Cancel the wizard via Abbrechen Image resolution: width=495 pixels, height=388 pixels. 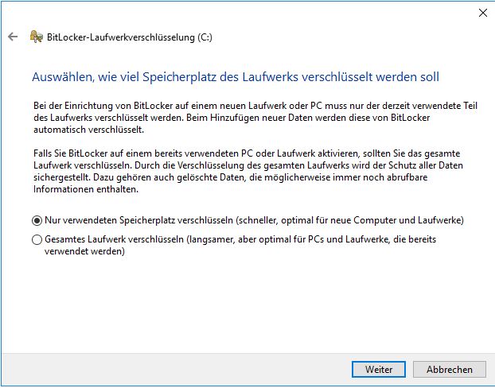[x=449, y=370]
